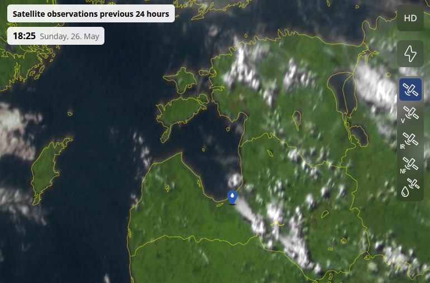Enable the lightning strikes layer
This screenshot has width=430, height=283.
[x=410, y=54]
